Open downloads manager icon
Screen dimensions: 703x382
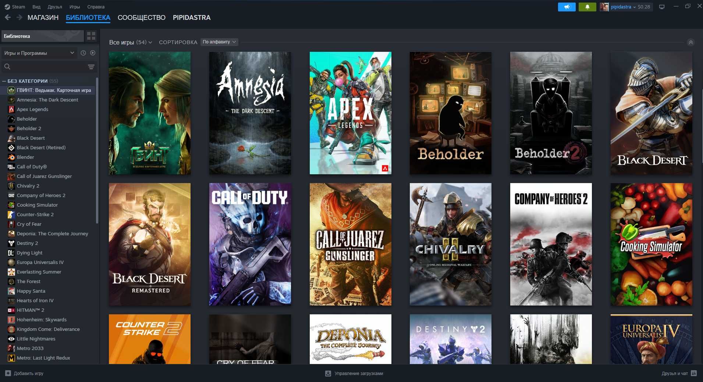tap(328, 373)
